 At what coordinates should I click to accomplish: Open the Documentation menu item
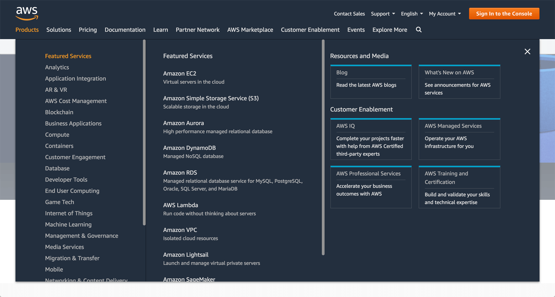pos(125,30)
